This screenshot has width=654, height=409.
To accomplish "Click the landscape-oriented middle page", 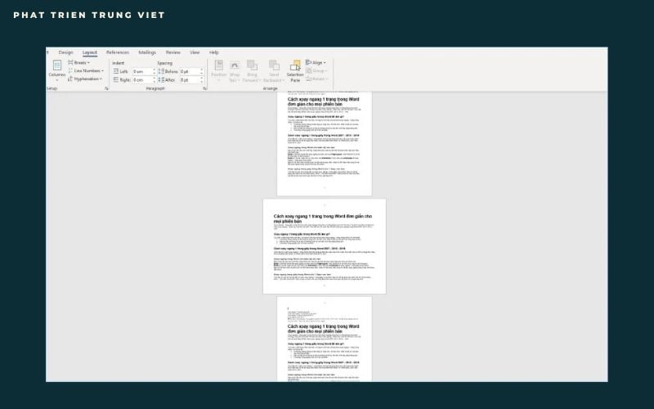I will point(325,245).
